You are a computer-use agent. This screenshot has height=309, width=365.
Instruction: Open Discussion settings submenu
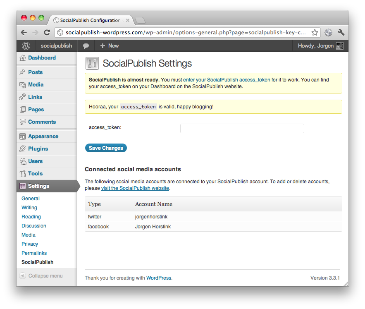click(34, 226)
